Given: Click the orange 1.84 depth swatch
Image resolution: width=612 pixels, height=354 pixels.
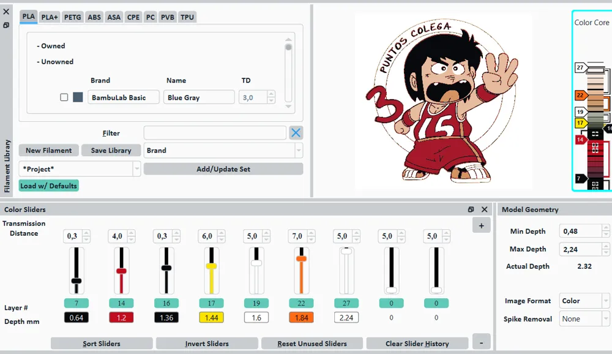Looking at the screenshot, I should 301,318.
